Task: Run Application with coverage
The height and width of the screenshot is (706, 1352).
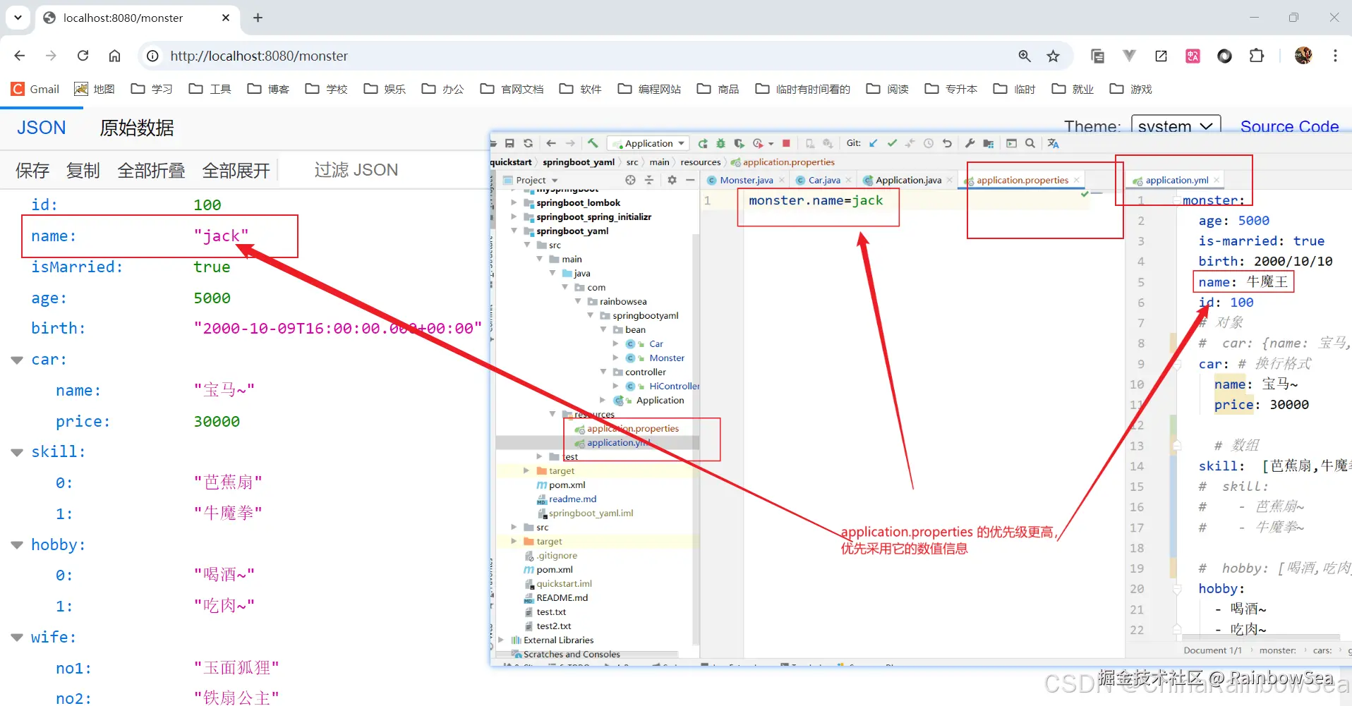Action: coord(739,143)
